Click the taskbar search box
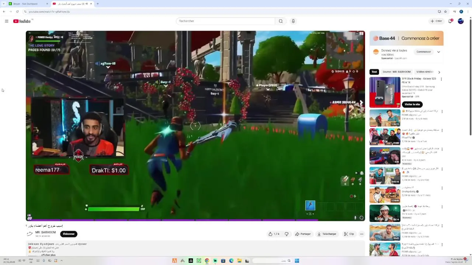472x265 pixels. (x=272, y=261)
